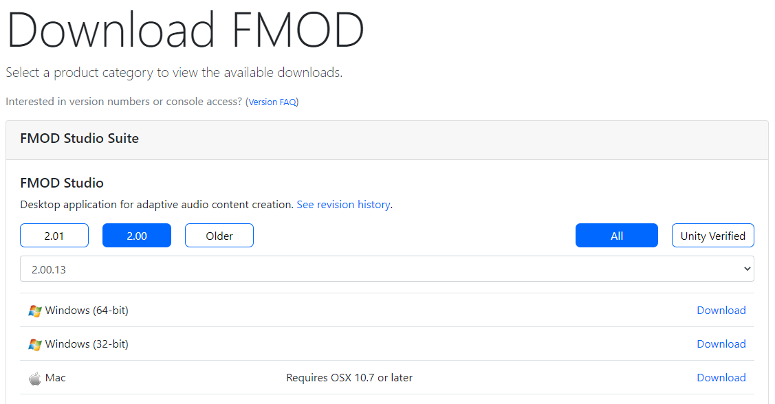Screen dimensions: 775x404
Task: Switch to the Unity Verified filter
Action: (x=712, y=235)
